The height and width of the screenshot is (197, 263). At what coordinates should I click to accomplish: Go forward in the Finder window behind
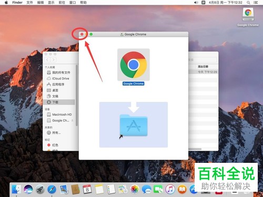tap(53, 60)
